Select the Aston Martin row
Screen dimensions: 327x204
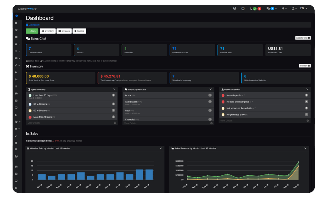tap(168, 103)
